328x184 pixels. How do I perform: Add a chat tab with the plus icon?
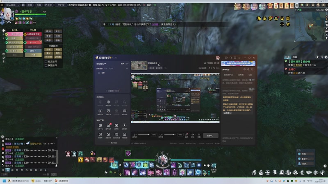click(46, 170)
